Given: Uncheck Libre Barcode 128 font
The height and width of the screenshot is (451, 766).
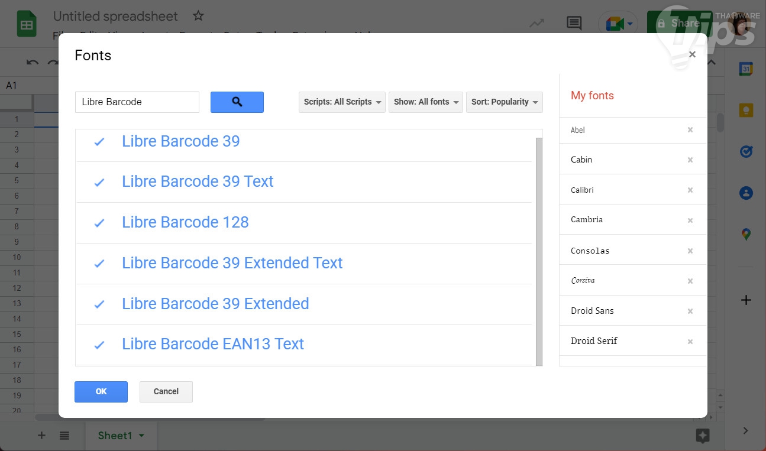Looking at the screenshot, I should pos(99,223).
